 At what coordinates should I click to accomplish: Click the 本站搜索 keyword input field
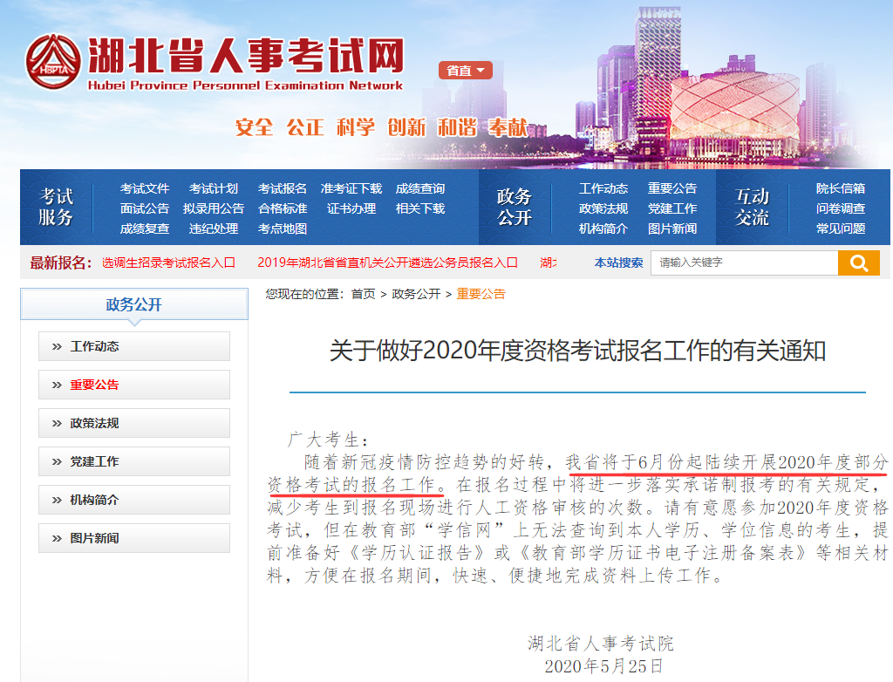[744, 263]
